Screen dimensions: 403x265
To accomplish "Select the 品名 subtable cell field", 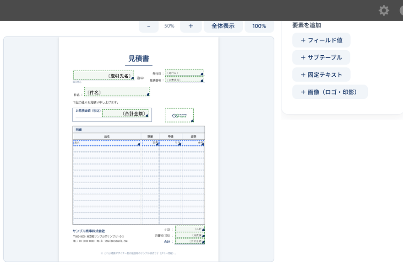I will coord(107,143).
